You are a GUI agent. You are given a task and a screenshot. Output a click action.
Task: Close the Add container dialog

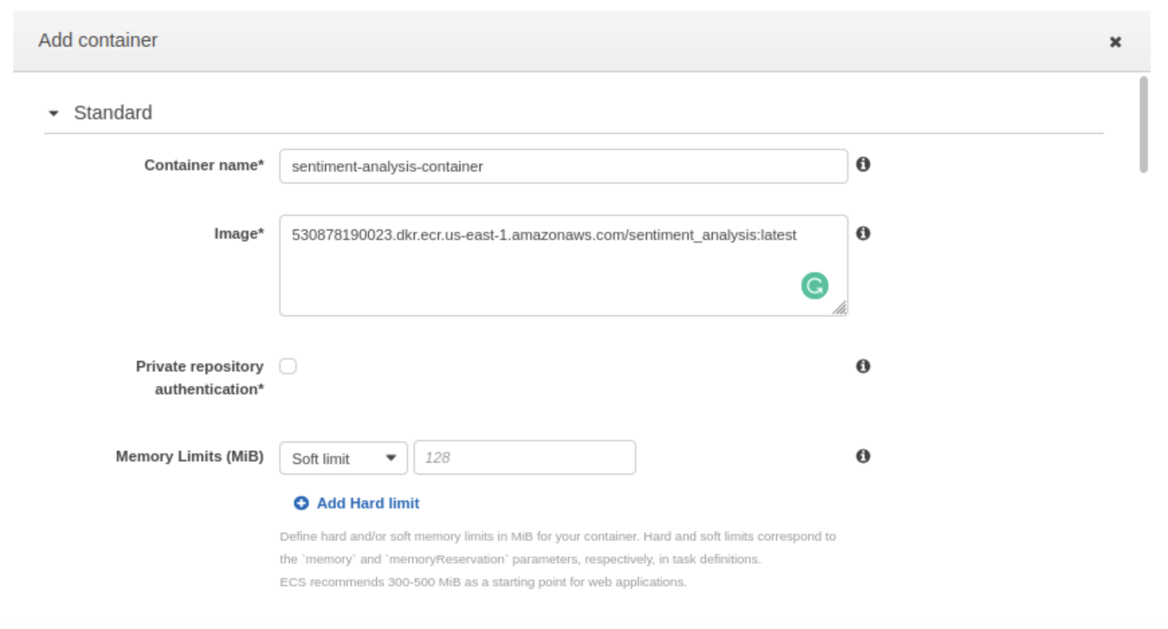point(1115,42)
